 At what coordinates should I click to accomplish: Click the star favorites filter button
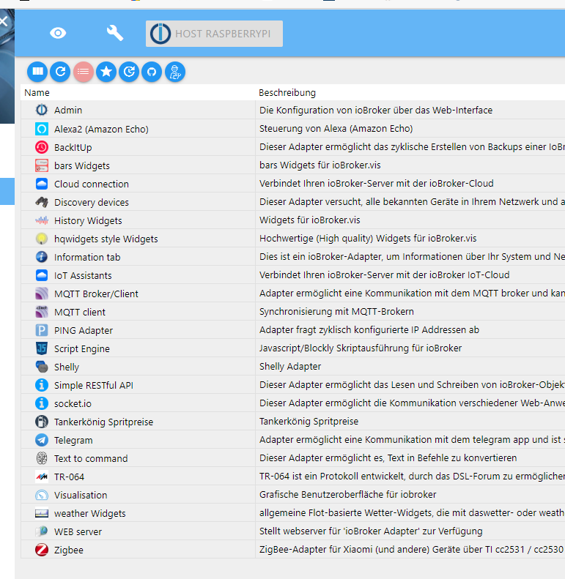(106, 71)
